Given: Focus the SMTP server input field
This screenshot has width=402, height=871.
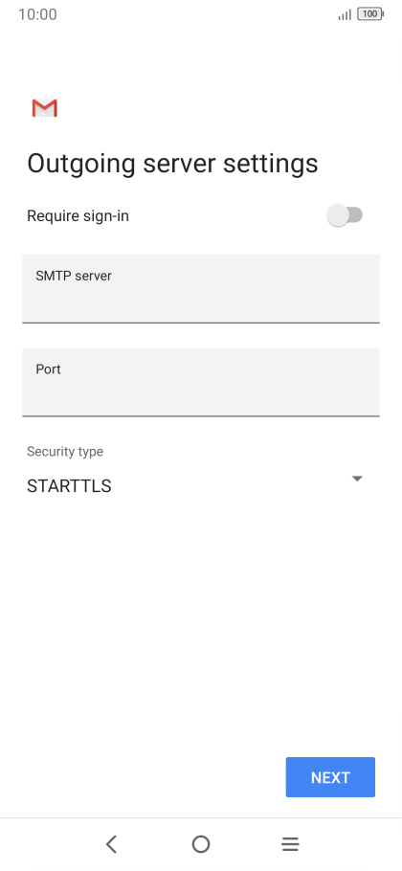Looking at the screenshot, I should pyautogui.click(x=201, y=289).
